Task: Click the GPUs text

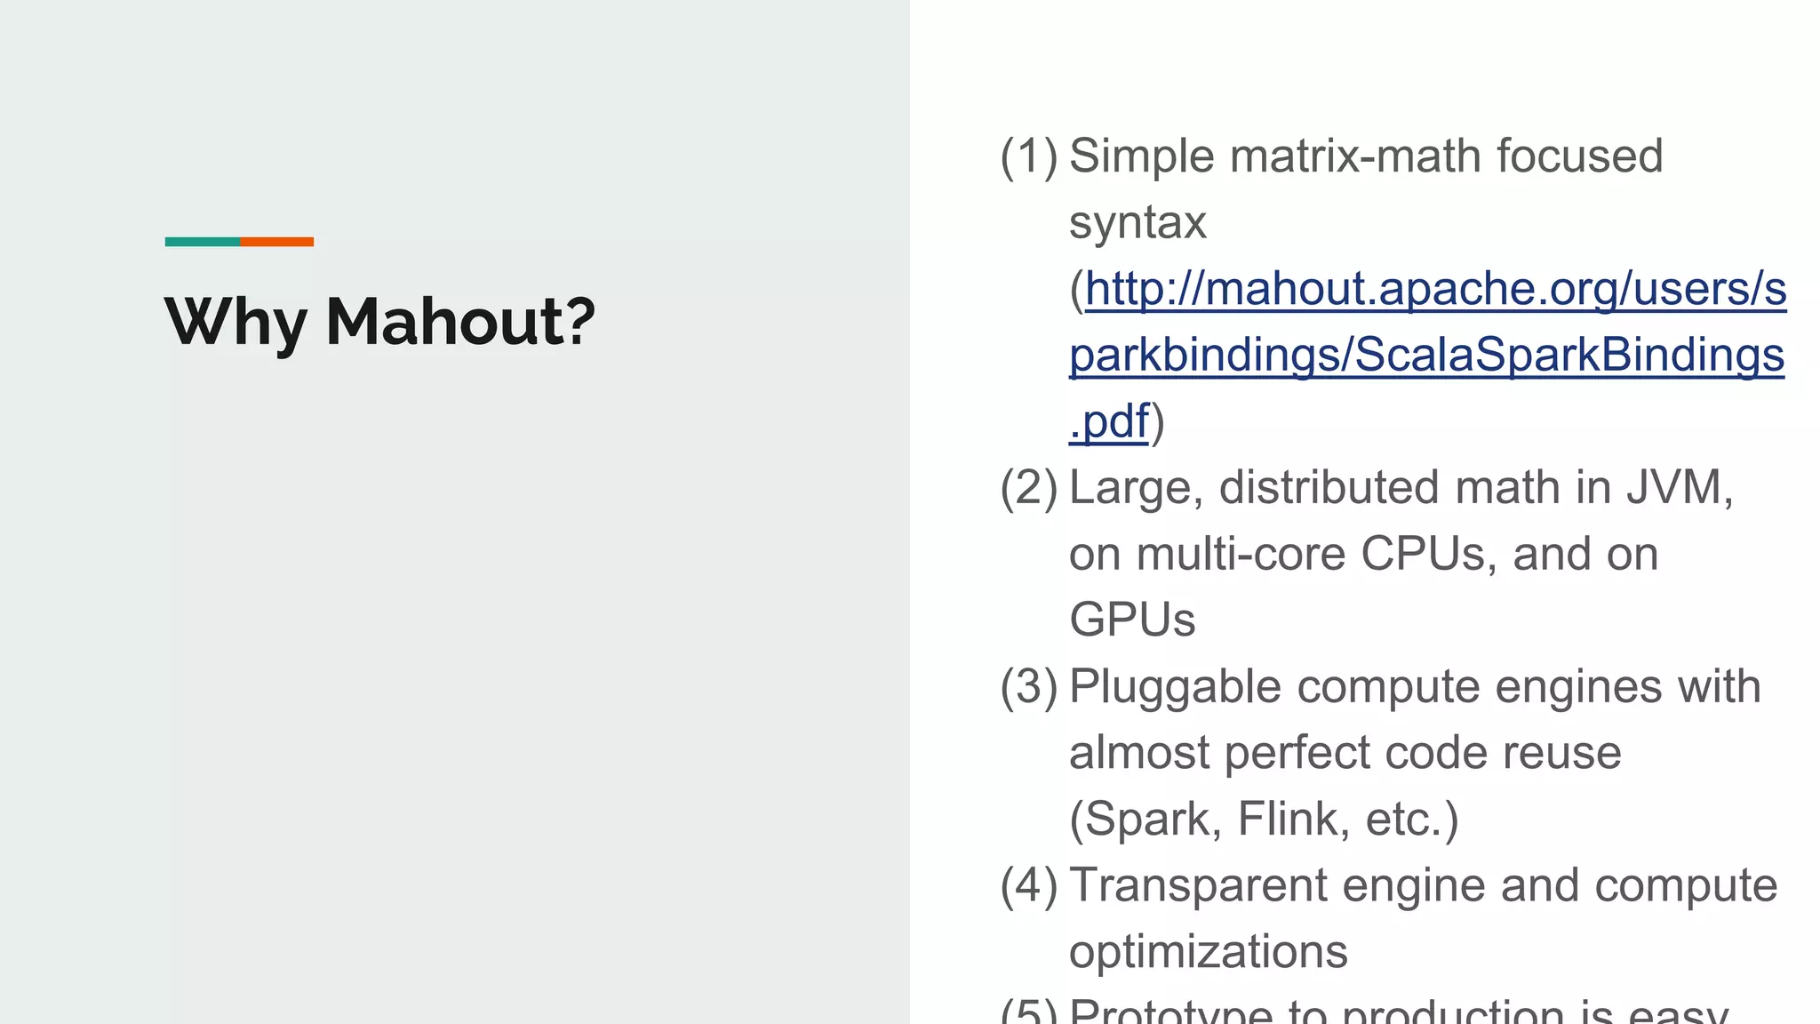Action: click(x=1132, y=620)
